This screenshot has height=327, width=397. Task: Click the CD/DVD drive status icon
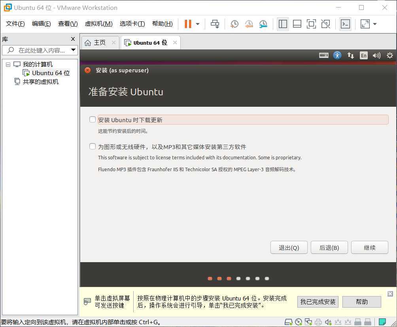(x=299, y=322)
